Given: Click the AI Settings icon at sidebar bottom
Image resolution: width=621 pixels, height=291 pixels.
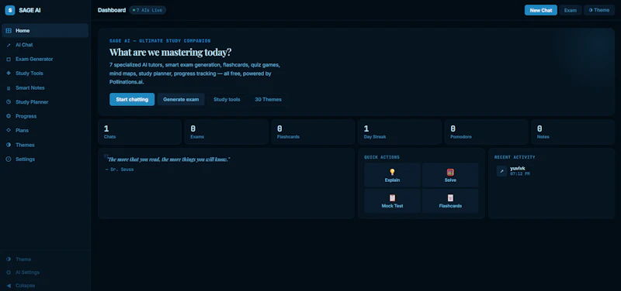Looking at the screenshot, I should pyautogui.click(x=9, y=272).
